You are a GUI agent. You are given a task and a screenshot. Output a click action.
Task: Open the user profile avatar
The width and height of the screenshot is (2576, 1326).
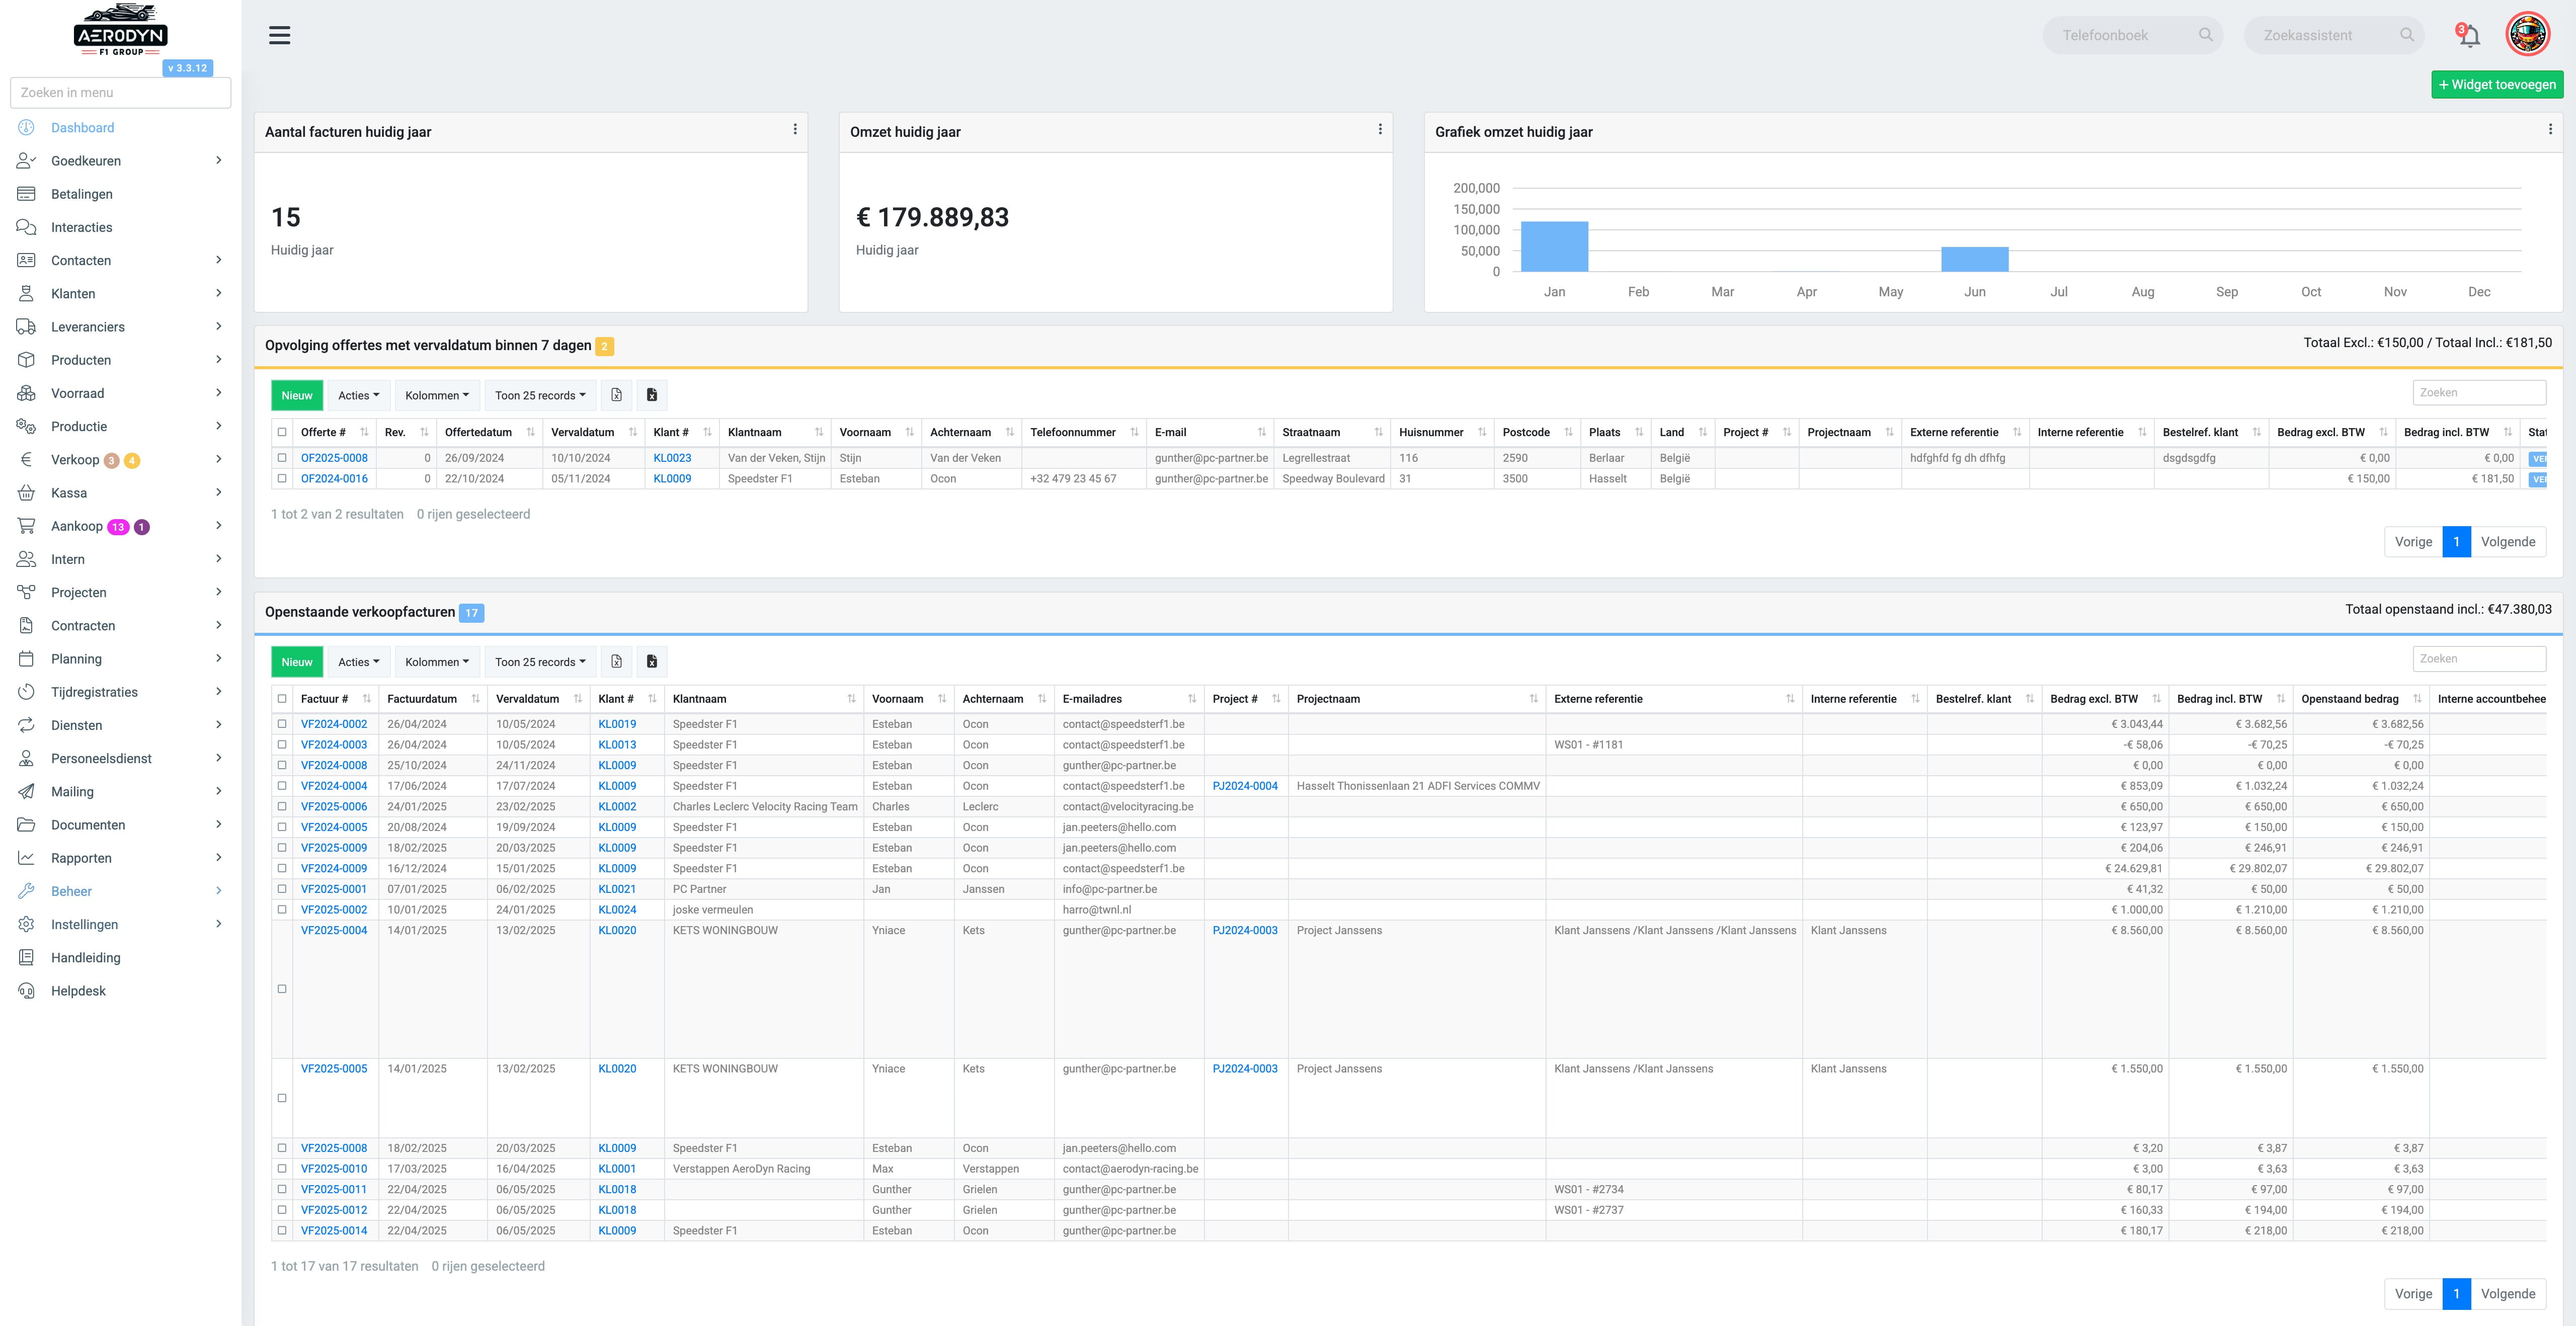2527,34
